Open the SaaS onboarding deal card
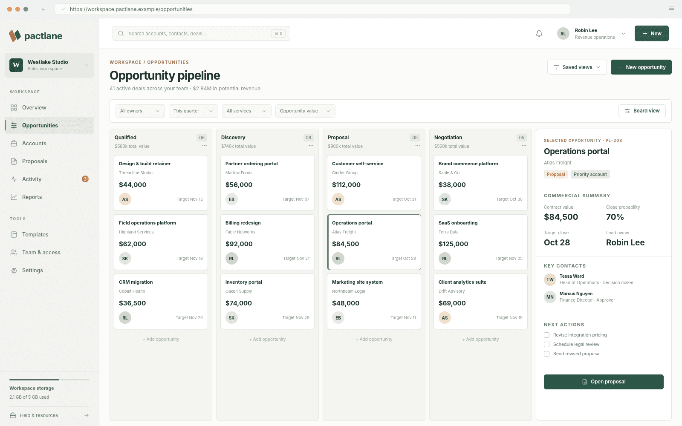This screenshot has width=682, height=426. click(480, 242)
